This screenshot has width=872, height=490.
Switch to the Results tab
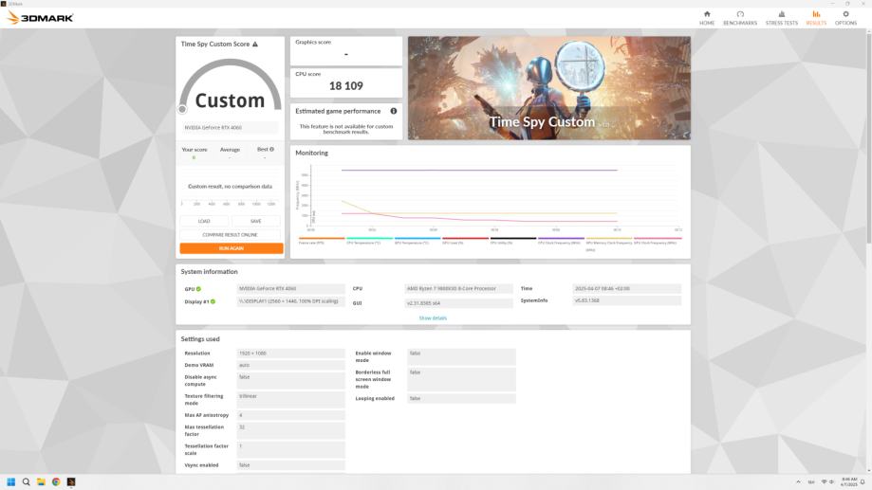pos(816,17)
